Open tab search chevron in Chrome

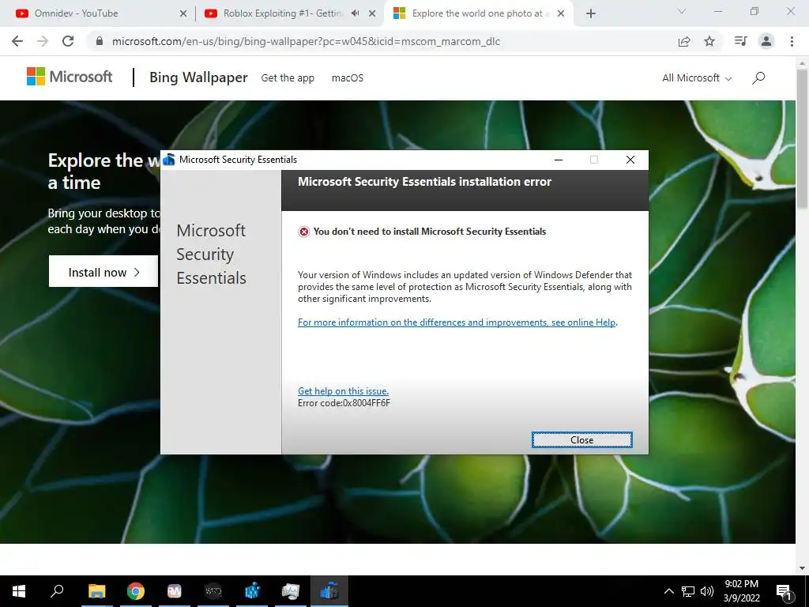click(681, 11)
